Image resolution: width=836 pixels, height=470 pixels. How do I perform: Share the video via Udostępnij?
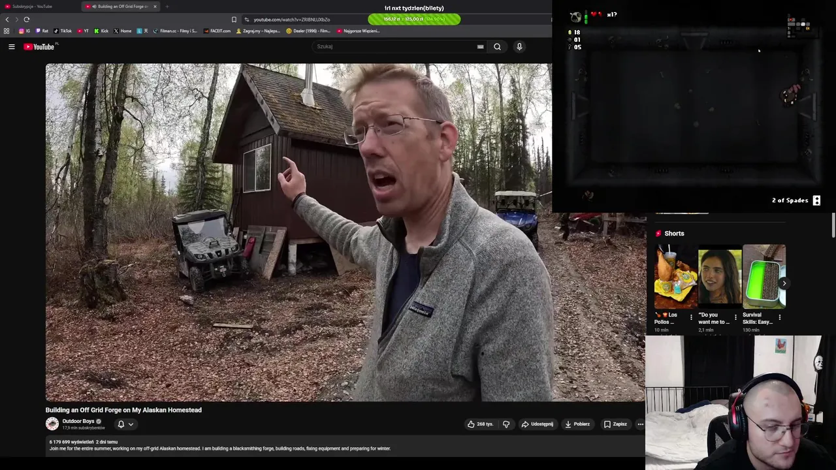pyautogui.click(x=537, y=424)
